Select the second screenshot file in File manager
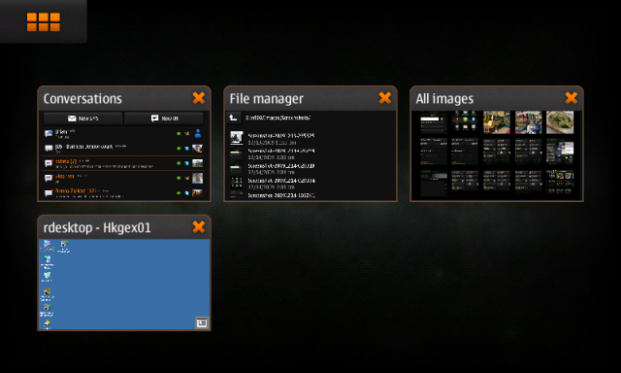Screen dimensions: 621x373 point(310,153)
